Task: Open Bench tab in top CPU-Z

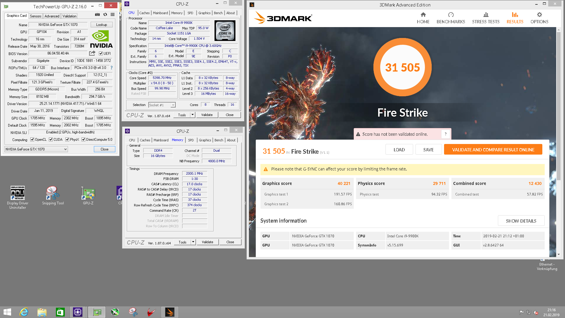Action: tap(218, 13)
